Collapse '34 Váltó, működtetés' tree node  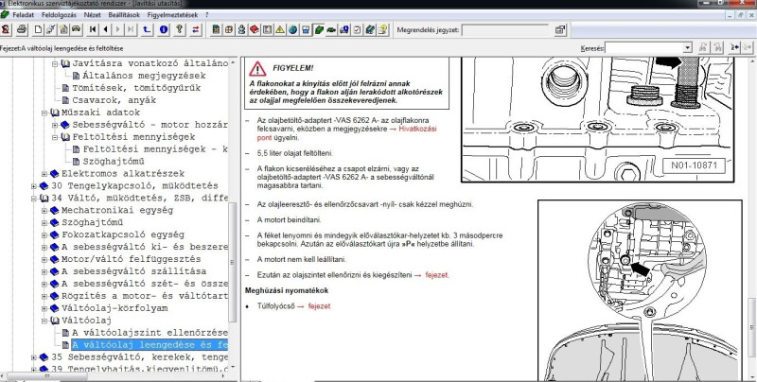coord(34,199)
